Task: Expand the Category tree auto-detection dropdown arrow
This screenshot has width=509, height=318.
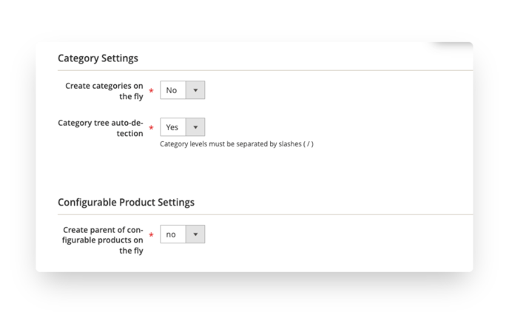Action: point(195,127)
